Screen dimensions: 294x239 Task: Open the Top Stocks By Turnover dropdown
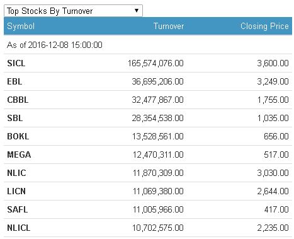click(x=73, y=11)
